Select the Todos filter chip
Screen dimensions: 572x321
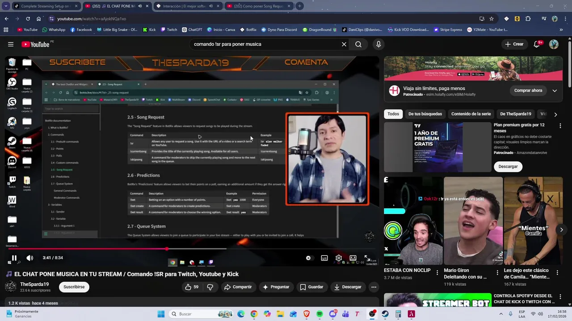(x=393, y=114)
